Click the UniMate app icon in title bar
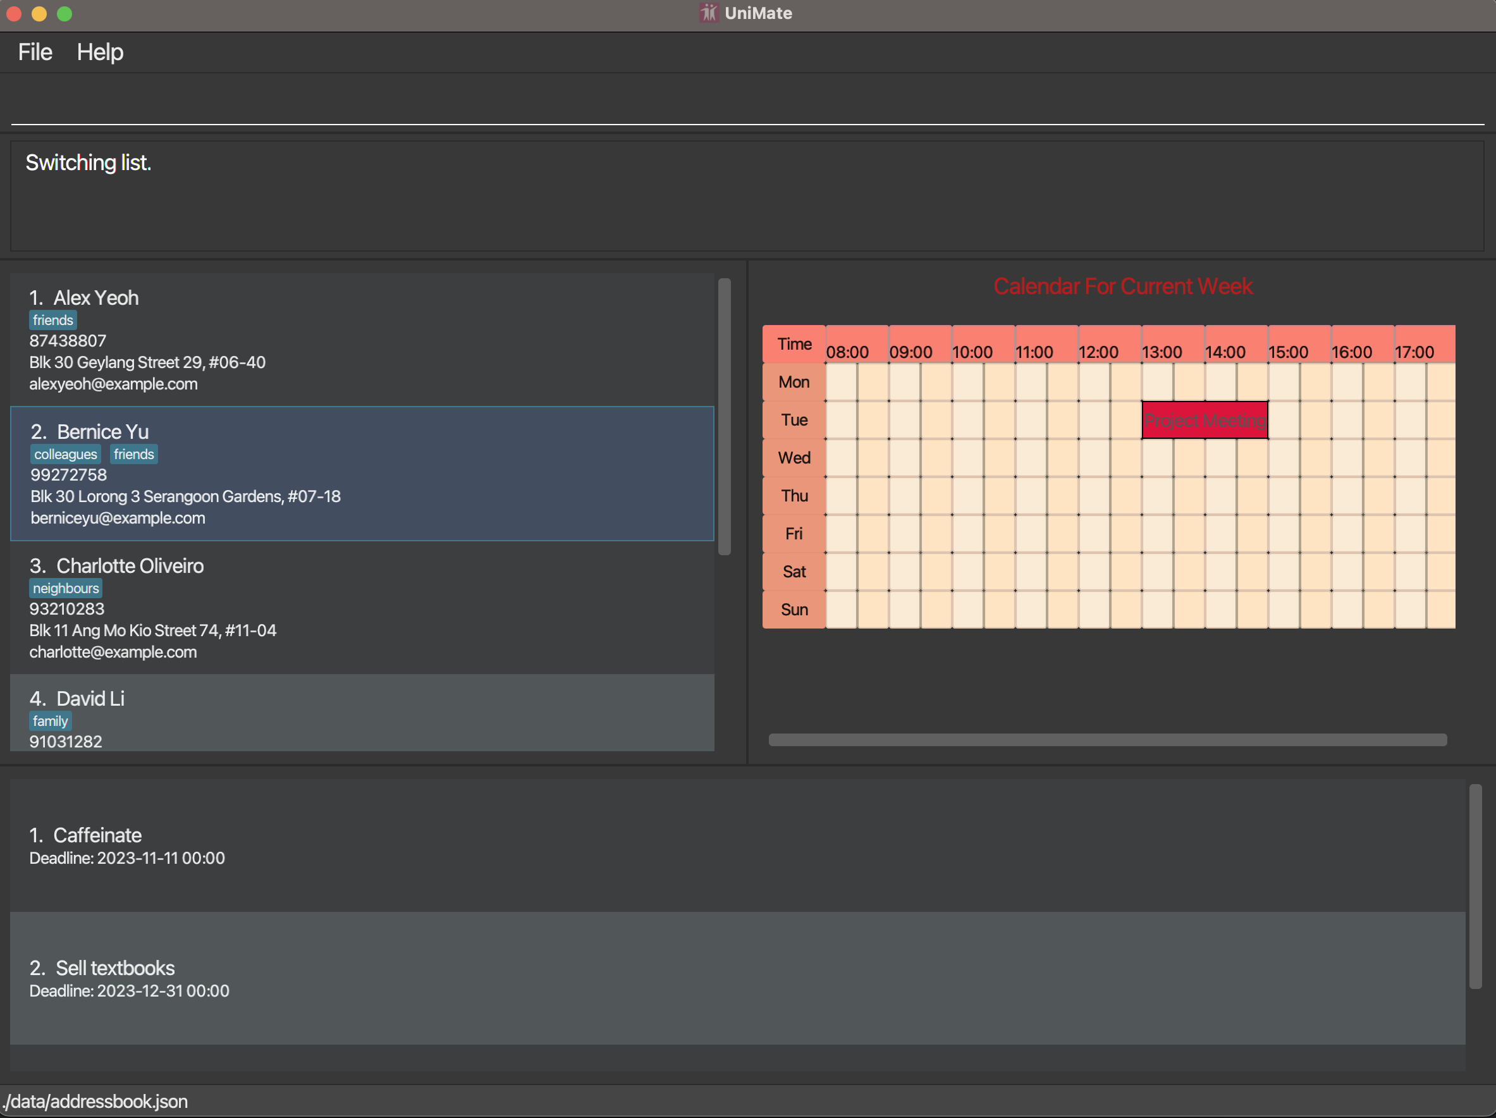Screen dimensions: 1496x1118 click(x=708, y=13)
